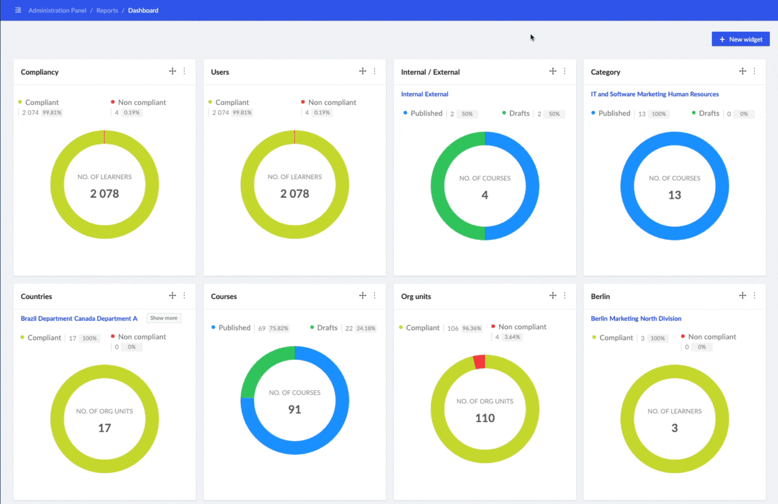Navigate to Administration Panel in the breadcrumb
Viewport: 778px width, 504px height.
pos(57,10)
